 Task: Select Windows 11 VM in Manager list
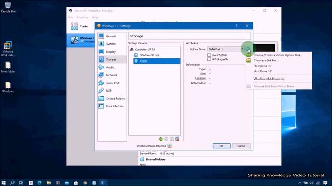(x=81, y=40)
